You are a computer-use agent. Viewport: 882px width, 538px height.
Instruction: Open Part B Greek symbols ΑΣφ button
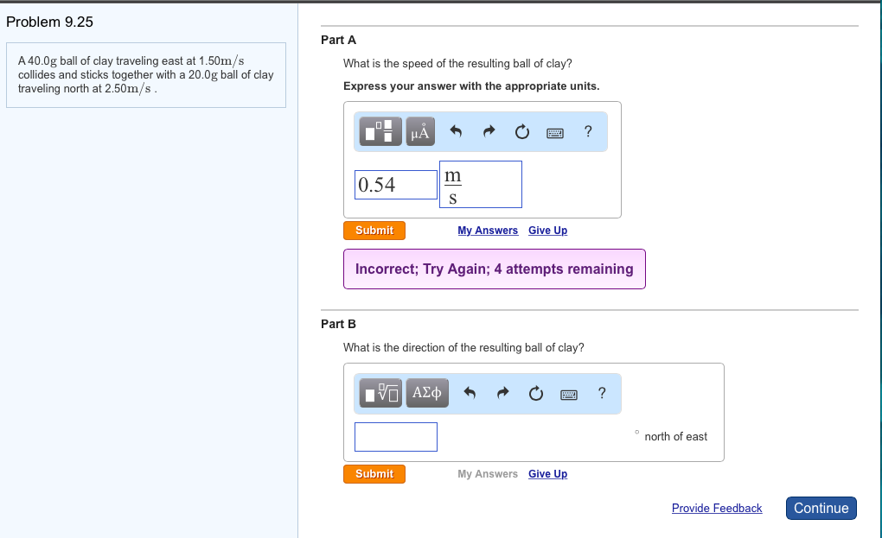point(427,393)
